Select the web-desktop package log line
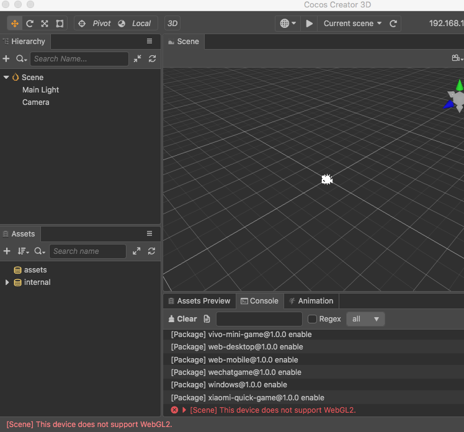The height and width of the screenshot is (432, 464). point(313,347)
